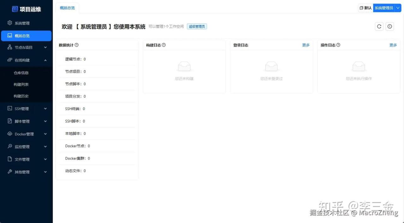The height and width of the screenshot is (223, 404).
Task: Click help icon beside 操作日志
Action: point(338,45)
